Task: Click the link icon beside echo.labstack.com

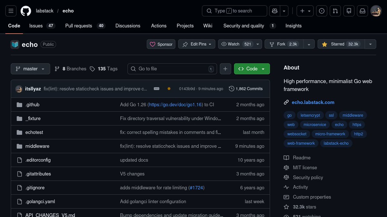Action: coord(286,103)
